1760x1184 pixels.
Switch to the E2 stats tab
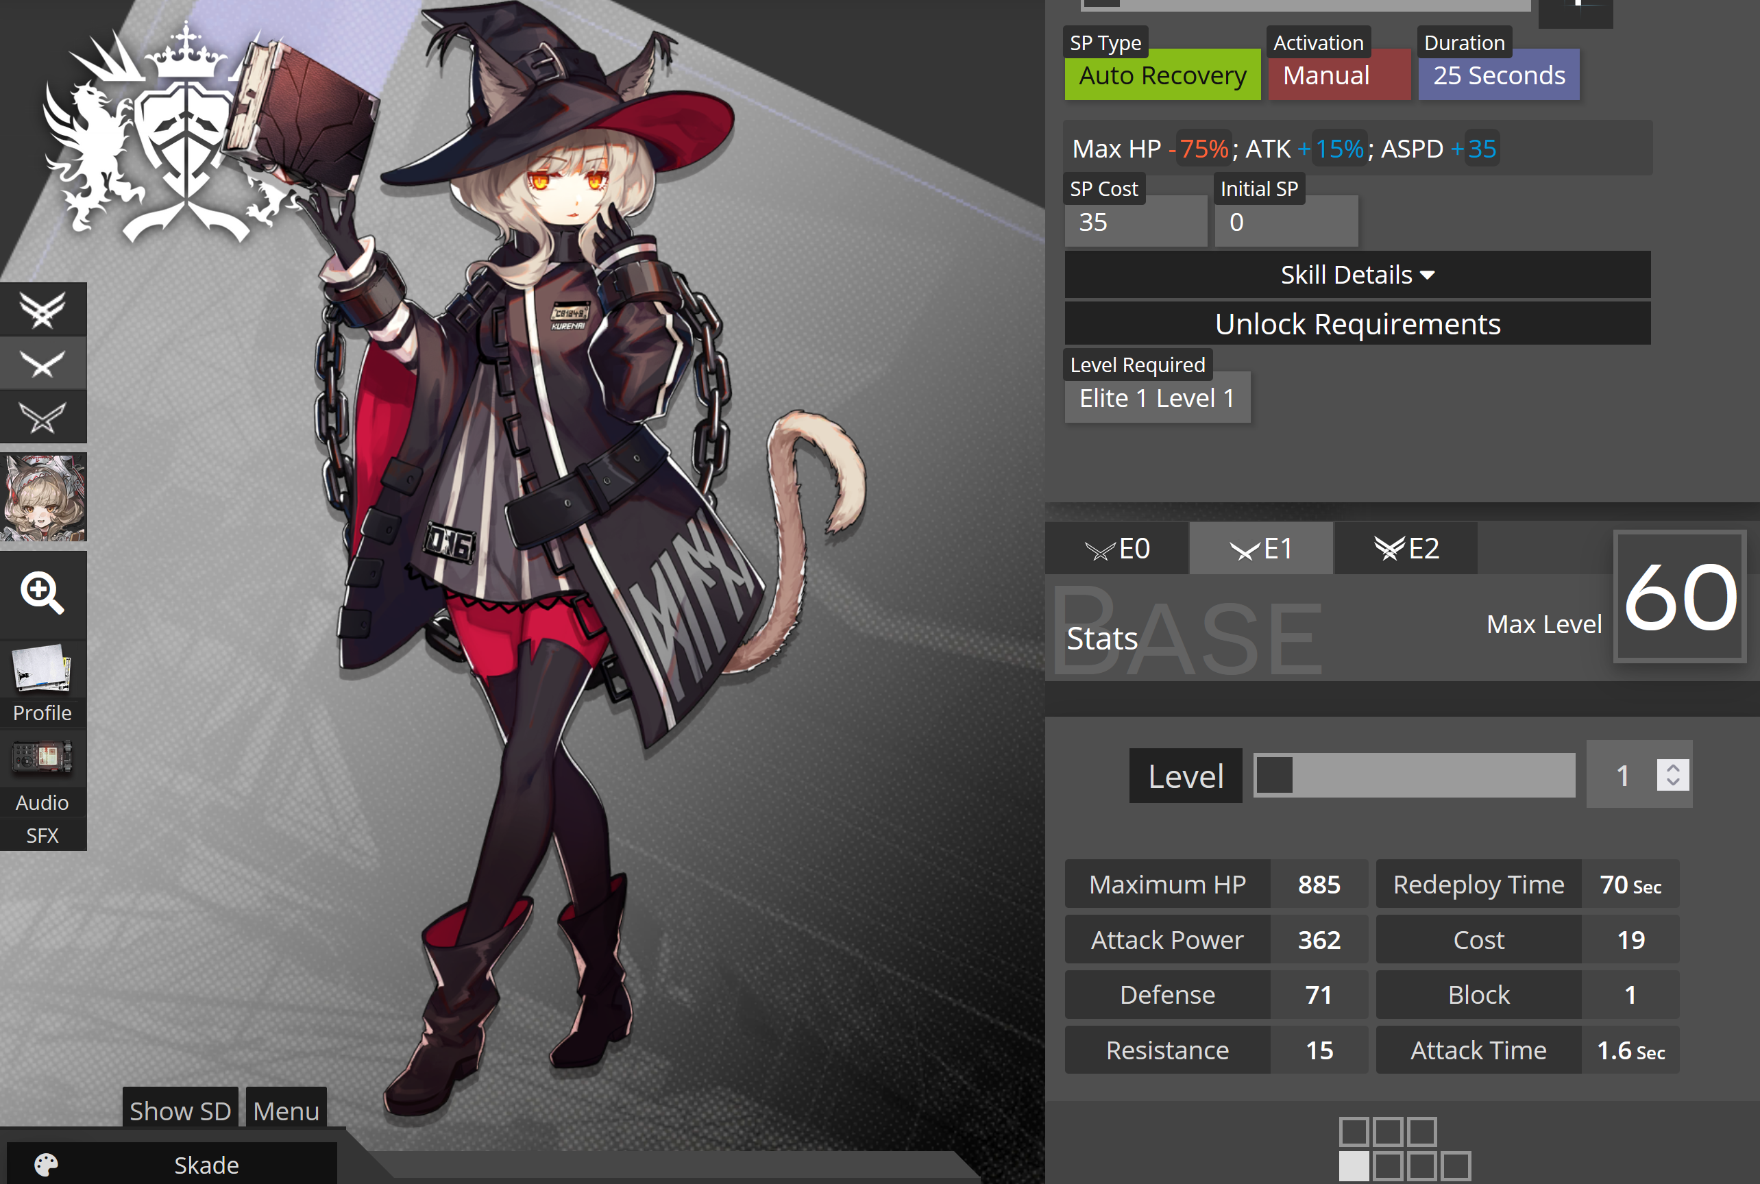click(x=1406, y=549)
